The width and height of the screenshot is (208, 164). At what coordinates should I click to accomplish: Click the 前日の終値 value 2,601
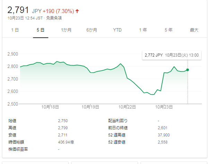[163, 128]
